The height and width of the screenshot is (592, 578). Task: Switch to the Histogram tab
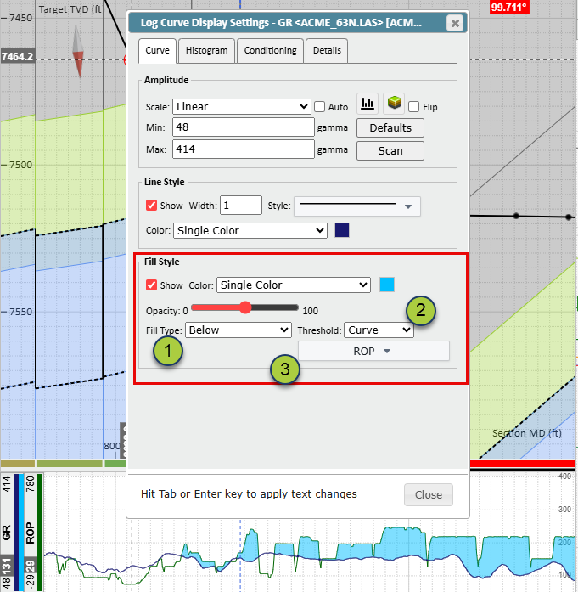pyautogui.click(x=207, y=51)
